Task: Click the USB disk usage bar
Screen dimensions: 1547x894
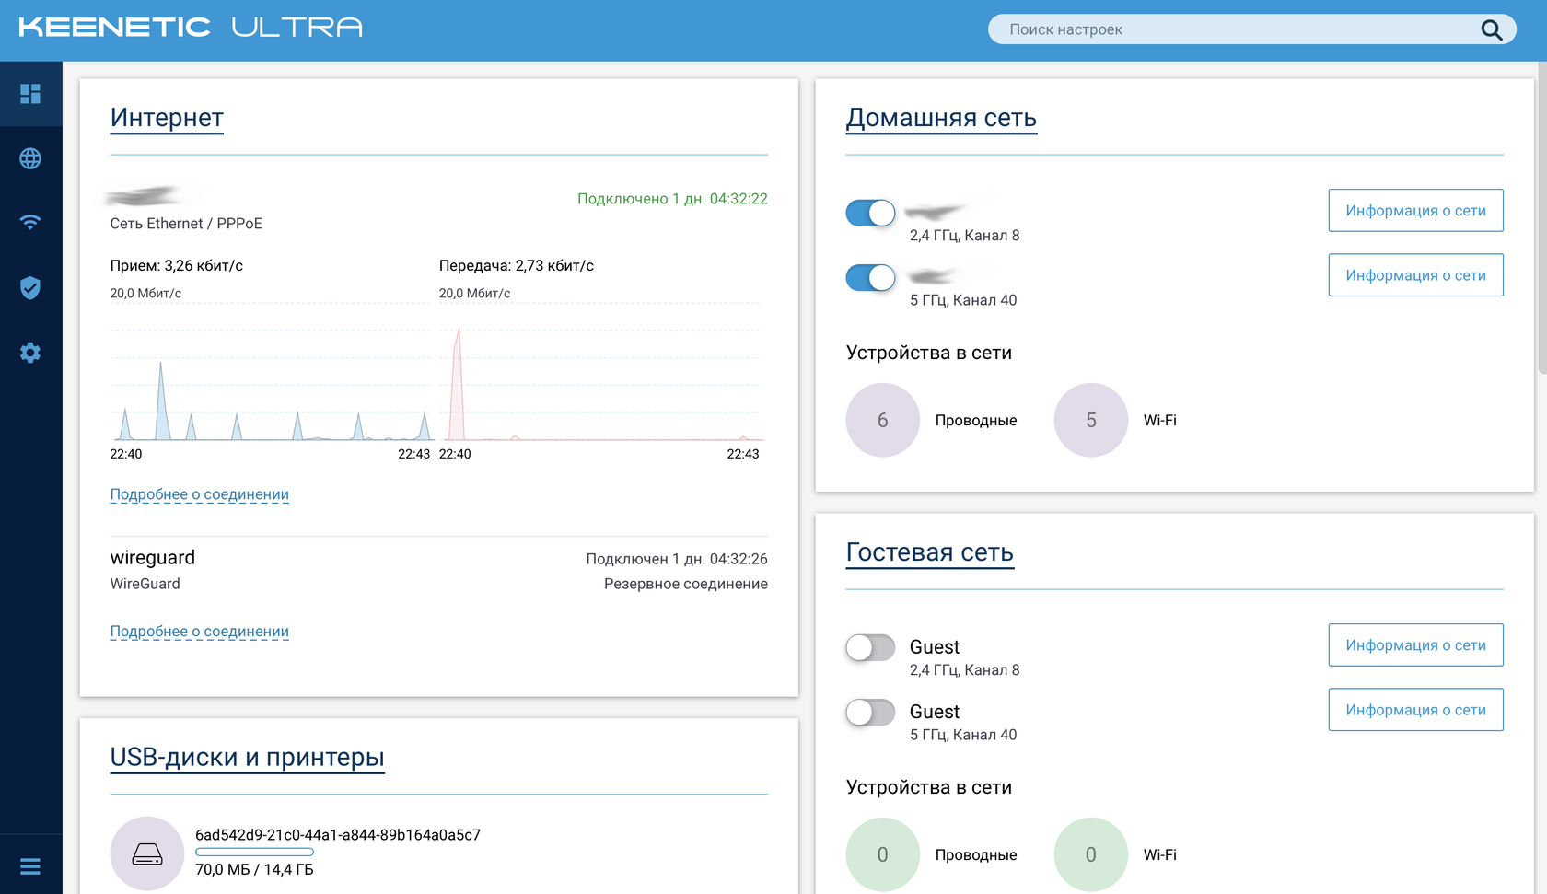Action: tap(254, 853)
